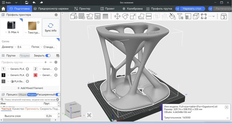Open printer profile settings gear icon
The height and width of the screenshot is (124, 232).
(56, 15)
